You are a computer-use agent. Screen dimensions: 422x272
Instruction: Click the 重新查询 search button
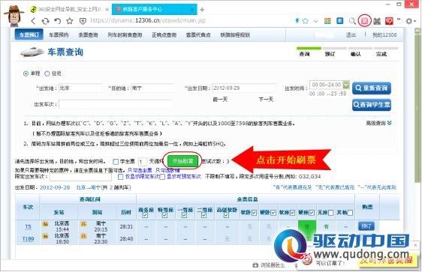(x=372, y=88)
